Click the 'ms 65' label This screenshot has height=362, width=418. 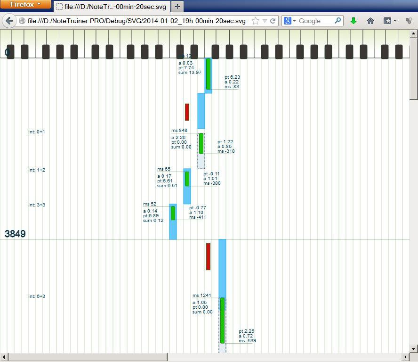click(x=164, y=169)
